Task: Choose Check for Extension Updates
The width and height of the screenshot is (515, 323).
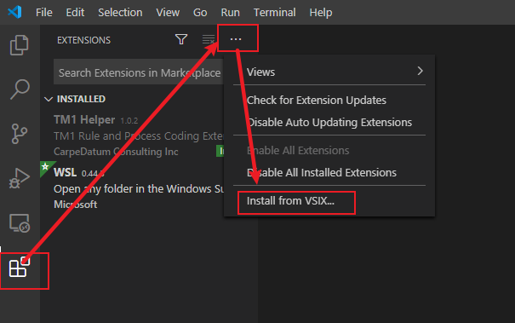Action: [x=317, y=100]
